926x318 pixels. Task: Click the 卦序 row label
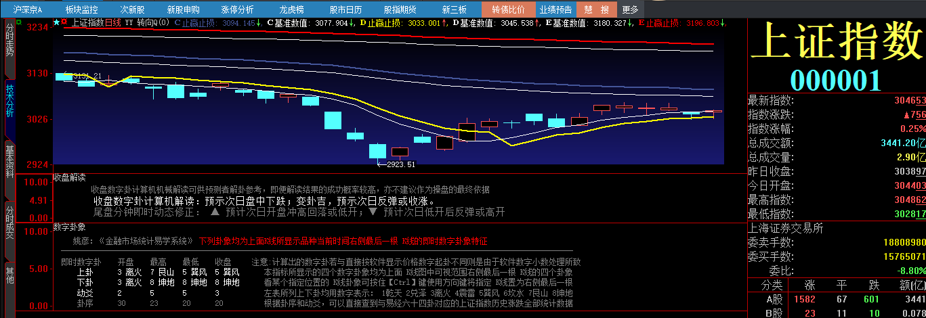pyautogui.click(x=86, y=303)
